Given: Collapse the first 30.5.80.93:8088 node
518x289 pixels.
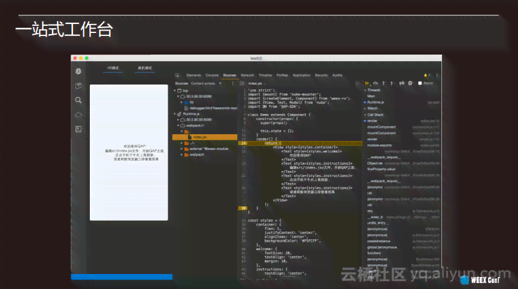Looking at the screenshot, I should (x=178, y=96).
